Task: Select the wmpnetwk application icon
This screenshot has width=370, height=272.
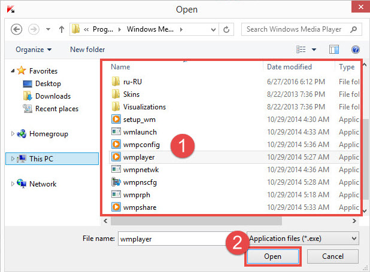Action: pos(116,169)
